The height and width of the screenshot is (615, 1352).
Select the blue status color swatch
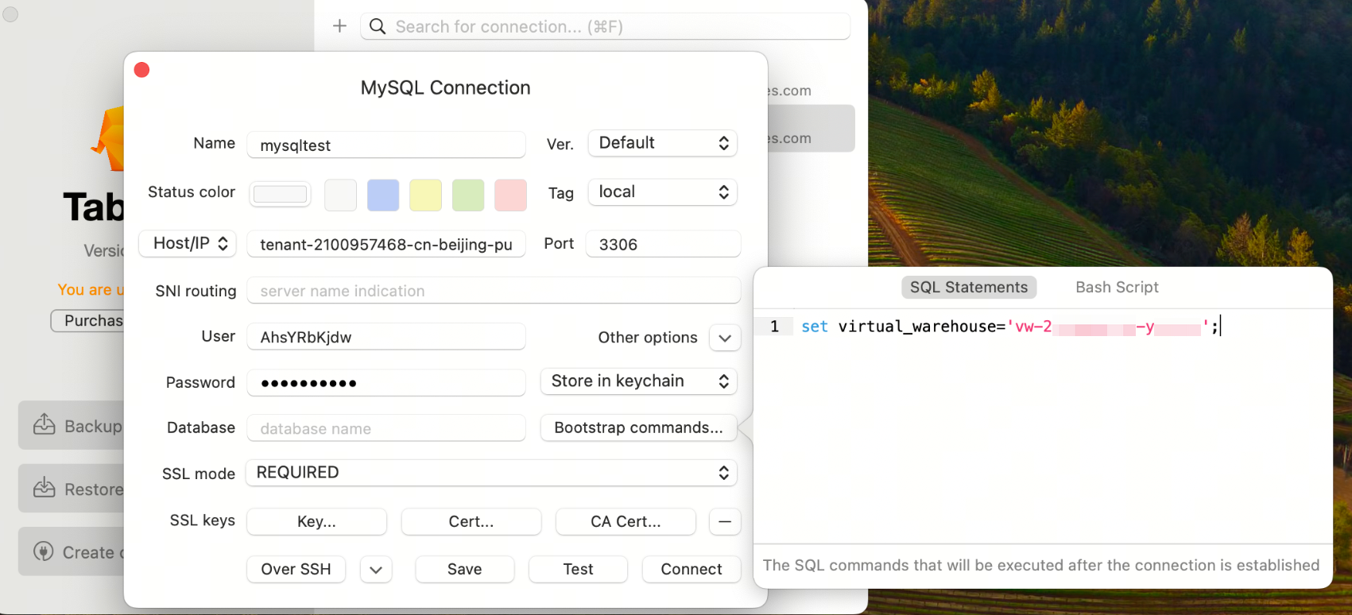[x=383, y=195]
